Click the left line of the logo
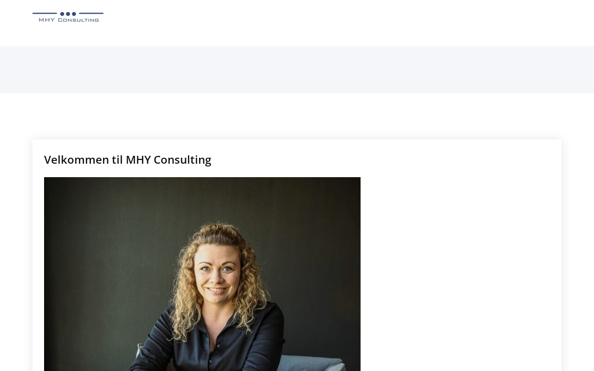This screenshot has width=594, height=371. pos(45,13)
